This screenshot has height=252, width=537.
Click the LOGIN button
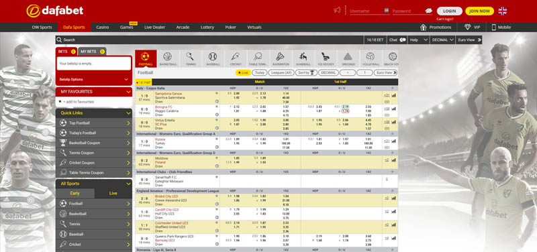tap(449, 11)
